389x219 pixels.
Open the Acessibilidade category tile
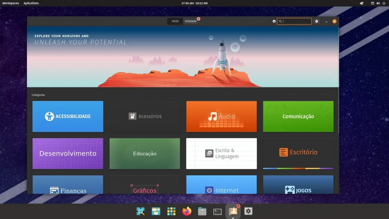68,116
